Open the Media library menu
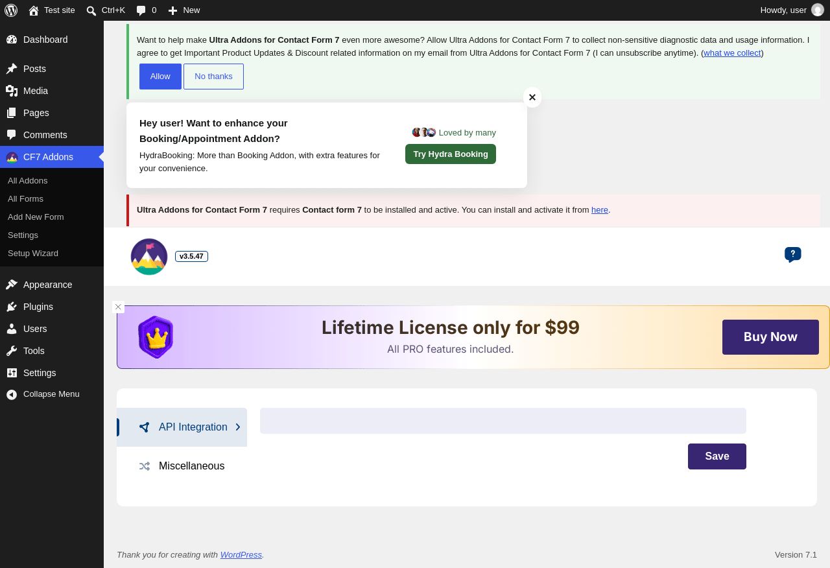This screenshot has height=568, width=830. (x=52, y=91)
